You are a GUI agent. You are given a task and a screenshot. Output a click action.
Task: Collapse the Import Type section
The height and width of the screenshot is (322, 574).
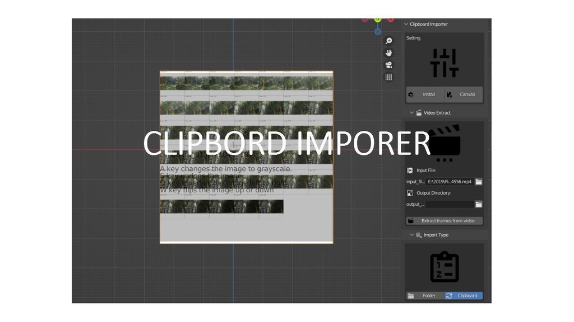pyautogui.click(x=411, y=235)
